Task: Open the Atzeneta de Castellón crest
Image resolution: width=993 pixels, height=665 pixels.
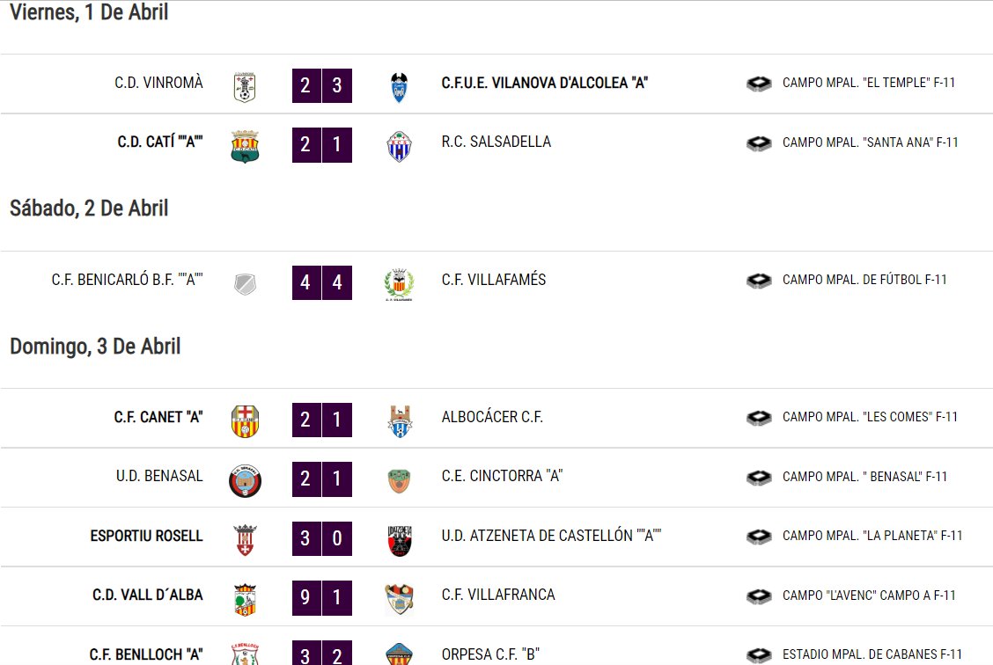Action: [399, 540]
